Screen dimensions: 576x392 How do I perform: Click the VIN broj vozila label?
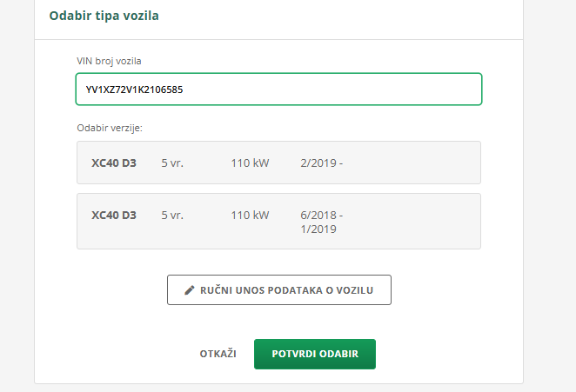tap(109, 60)
